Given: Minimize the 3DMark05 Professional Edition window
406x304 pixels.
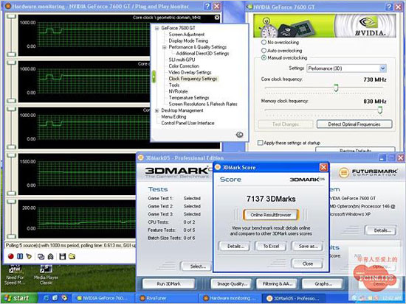Looking at the screenshot, I should click(382, 158).
